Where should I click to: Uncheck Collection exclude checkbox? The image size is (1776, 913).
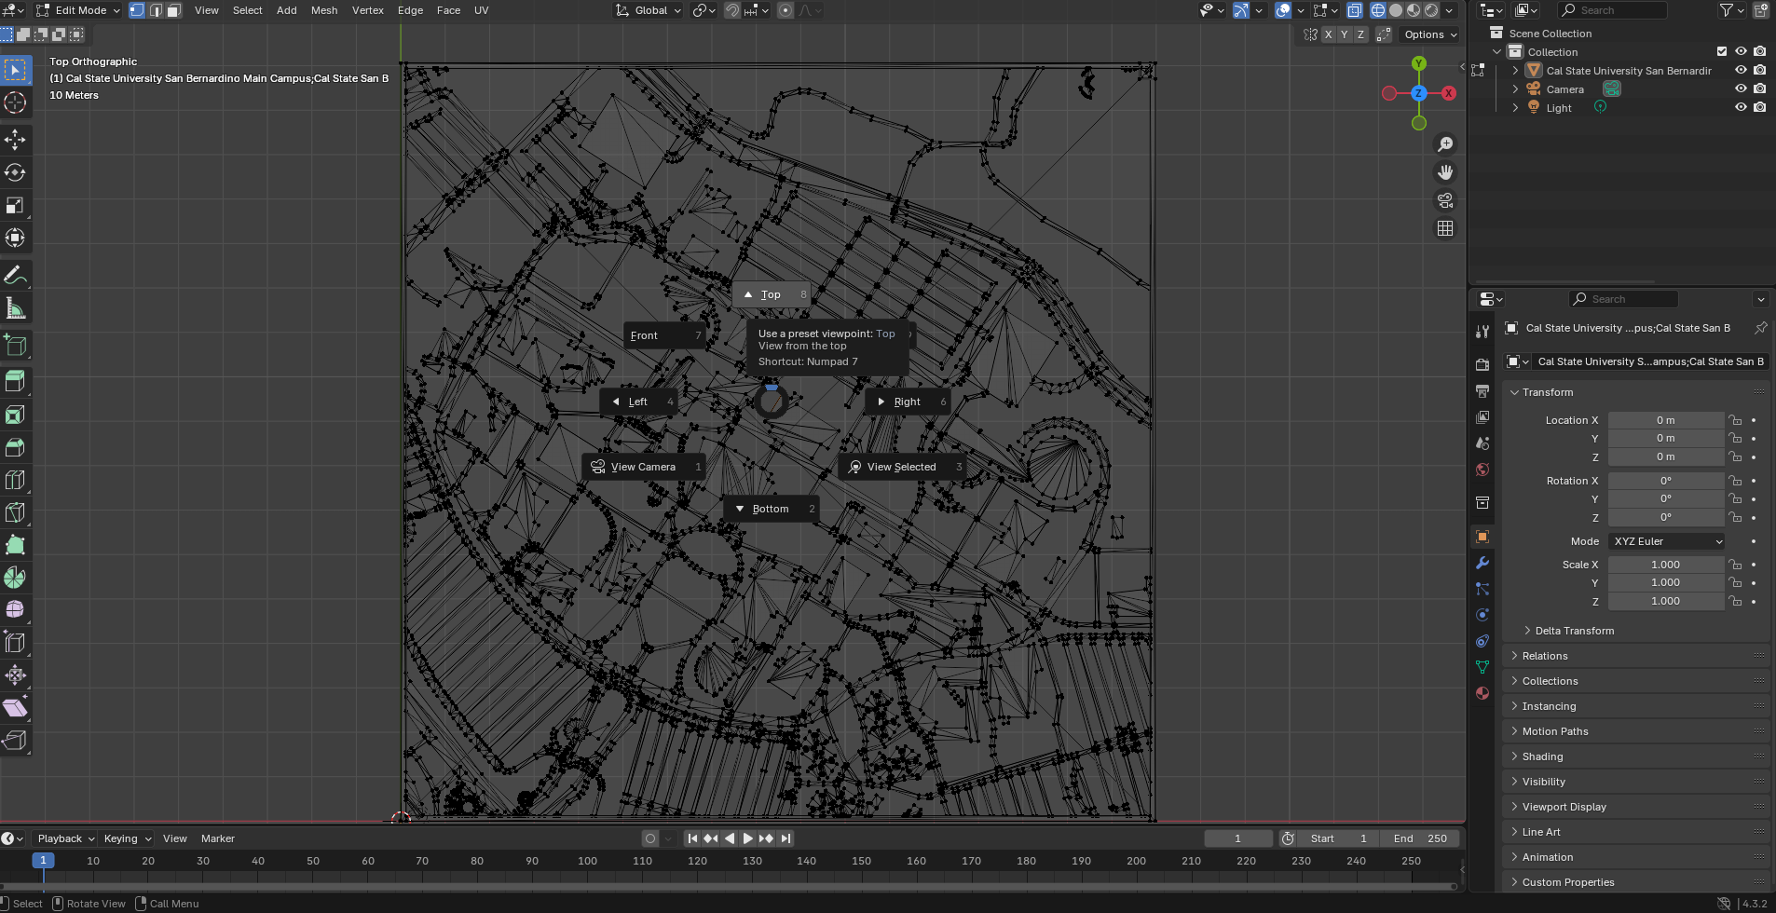[1722, 51]
